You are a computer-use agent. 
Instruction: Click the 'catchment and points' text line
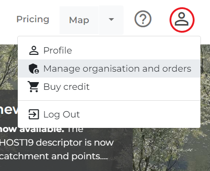[54, 156]
